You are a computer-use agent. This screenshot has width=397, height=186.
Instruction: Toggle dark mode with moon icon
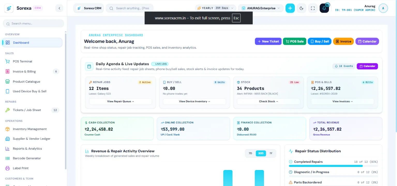tap(301, 8)
